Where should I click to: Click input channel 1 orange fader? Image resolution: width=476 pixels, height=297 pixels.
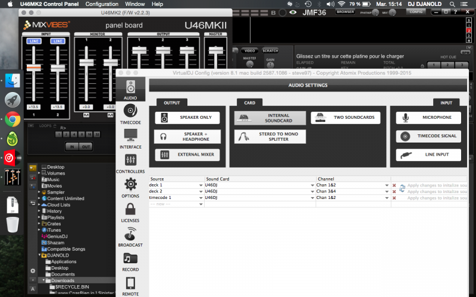34,68
